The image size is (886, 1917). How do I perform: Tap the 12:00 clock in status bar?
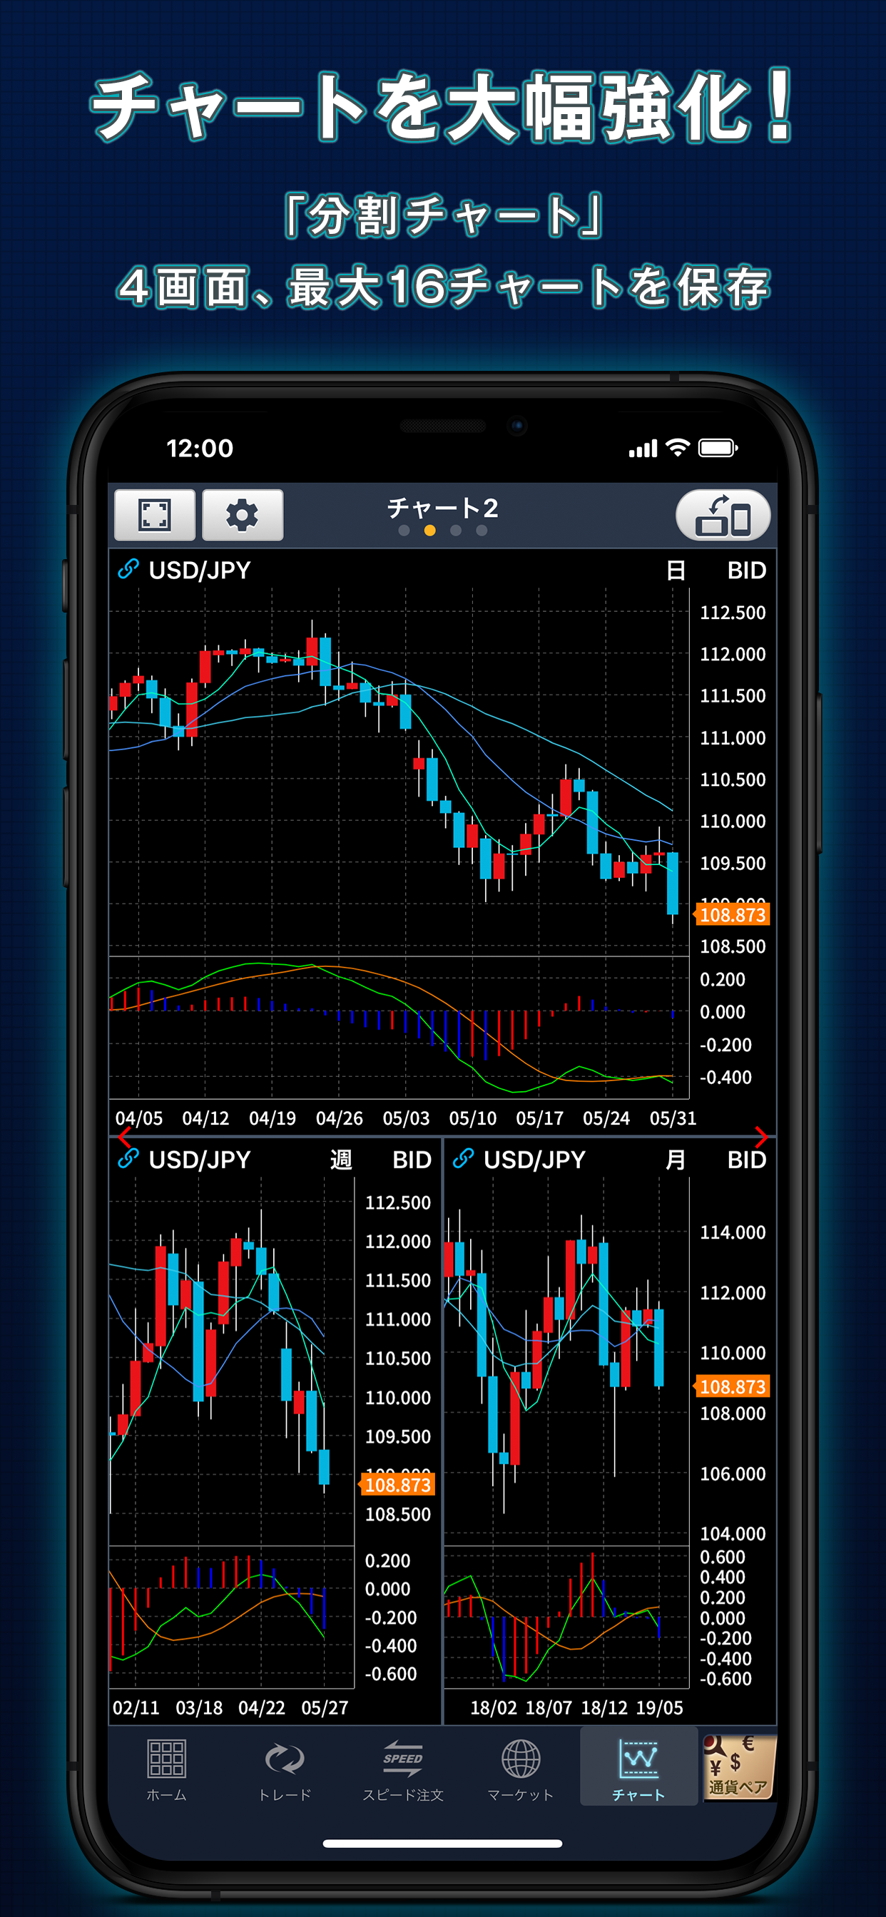pyautogui.click(x=200, y=448)
